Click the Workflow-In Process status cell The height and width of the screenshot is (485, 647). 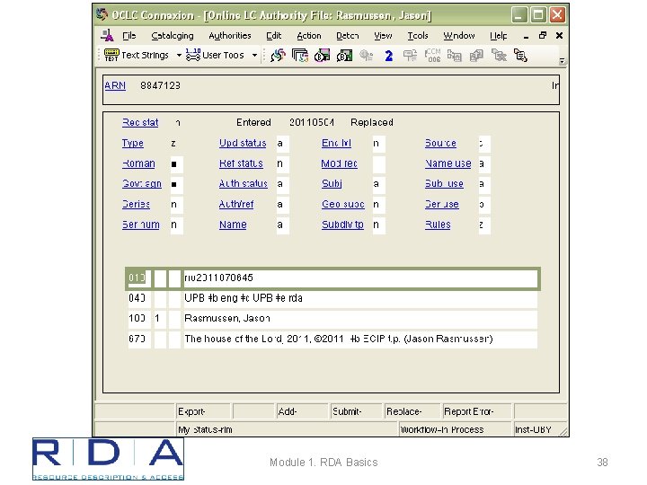click(455, 429)
